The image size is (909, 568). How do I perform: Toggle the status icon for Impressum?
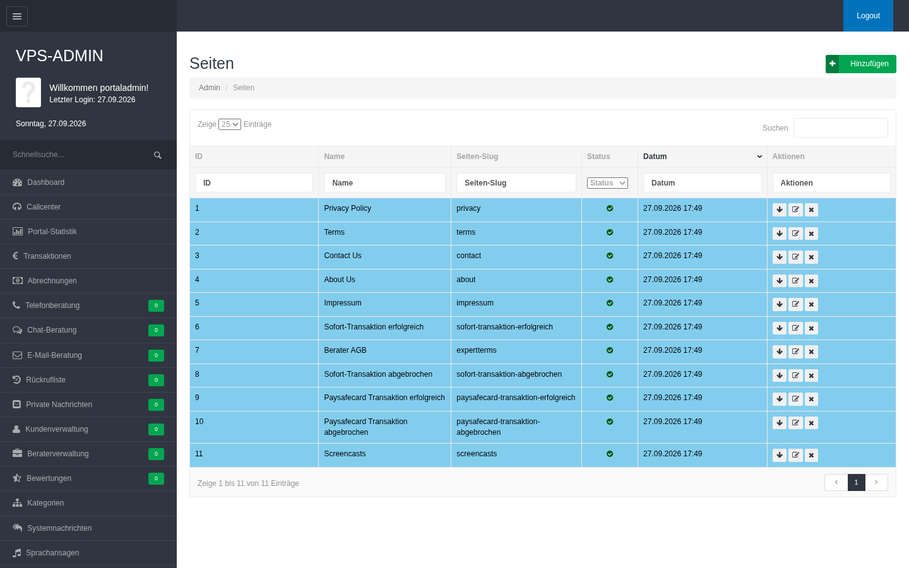tap(610, 303)
